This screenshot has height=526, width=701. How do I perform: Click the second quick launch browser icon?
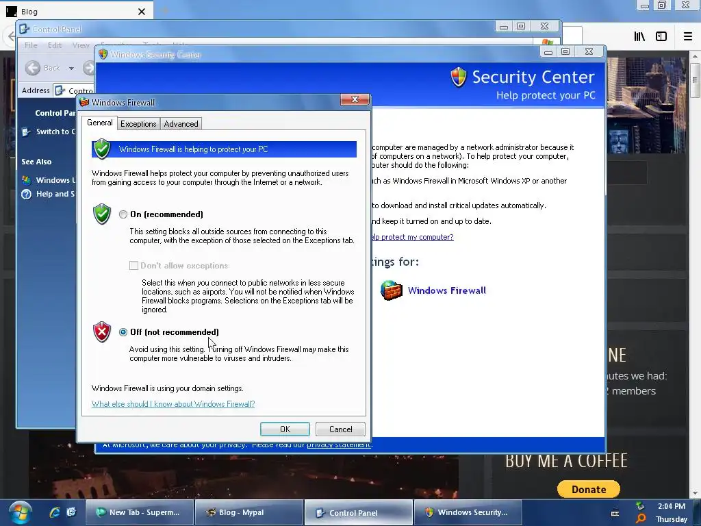[x=71, y=512]
